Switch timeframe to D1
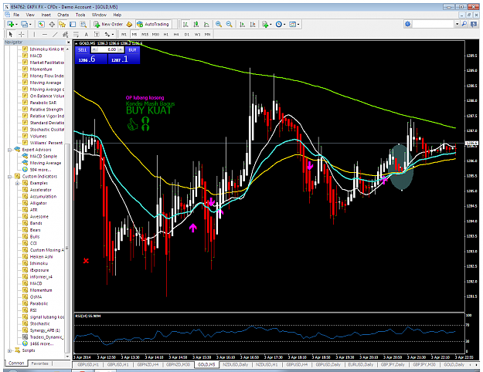The image size is (483, 372). point(187,35)
